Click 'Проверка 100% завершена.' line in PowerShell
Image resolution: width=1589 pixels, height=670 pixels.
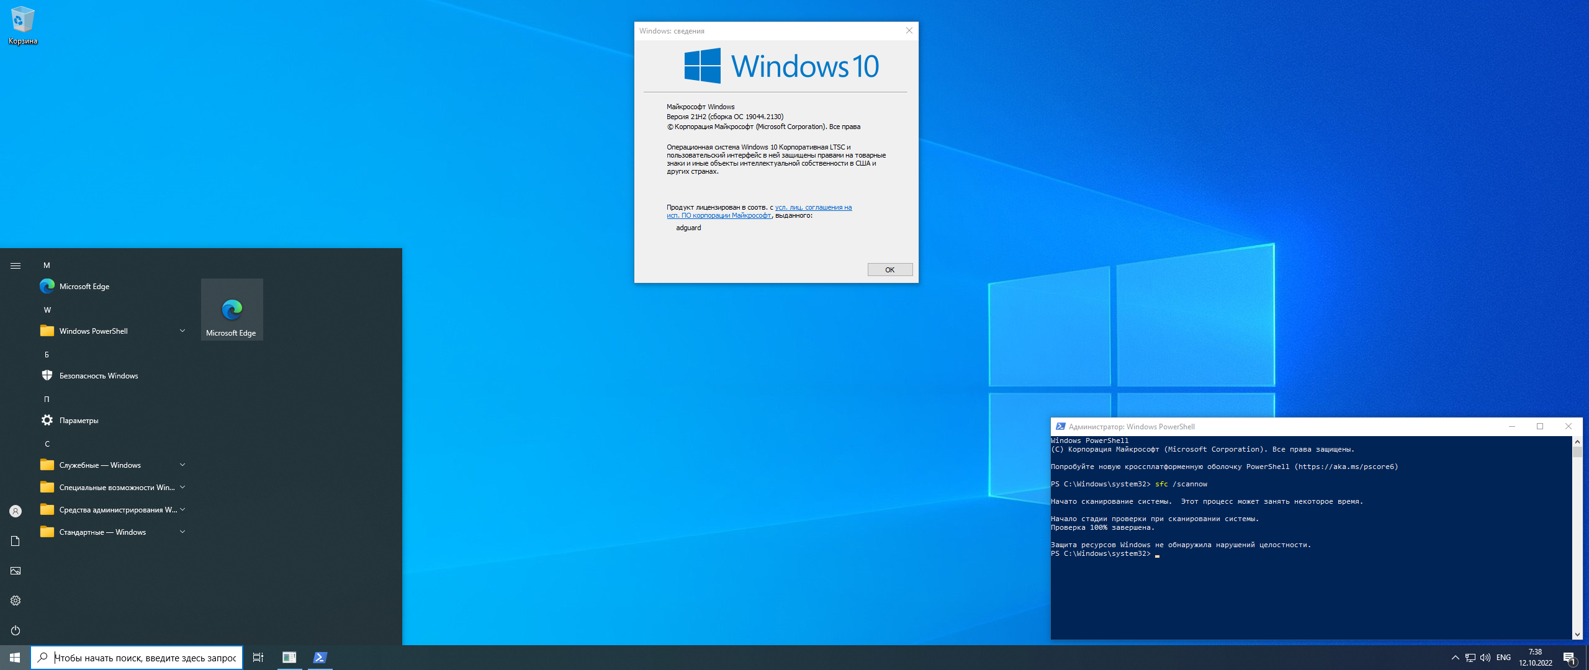1102,527
